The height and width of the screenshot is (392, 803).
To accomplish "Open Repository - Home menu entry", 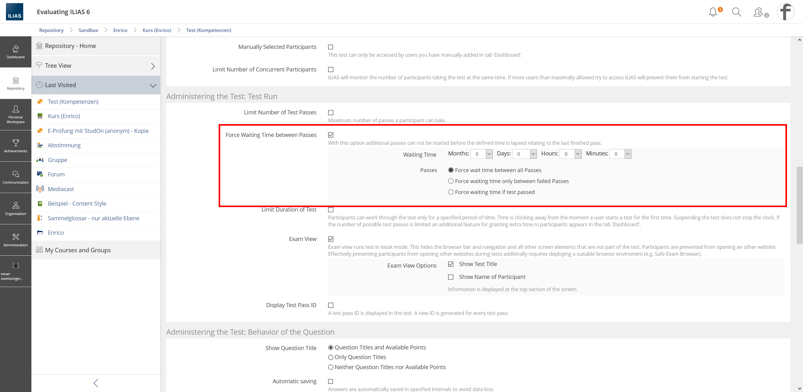I will pyautogui.click(x=71, y=46).
